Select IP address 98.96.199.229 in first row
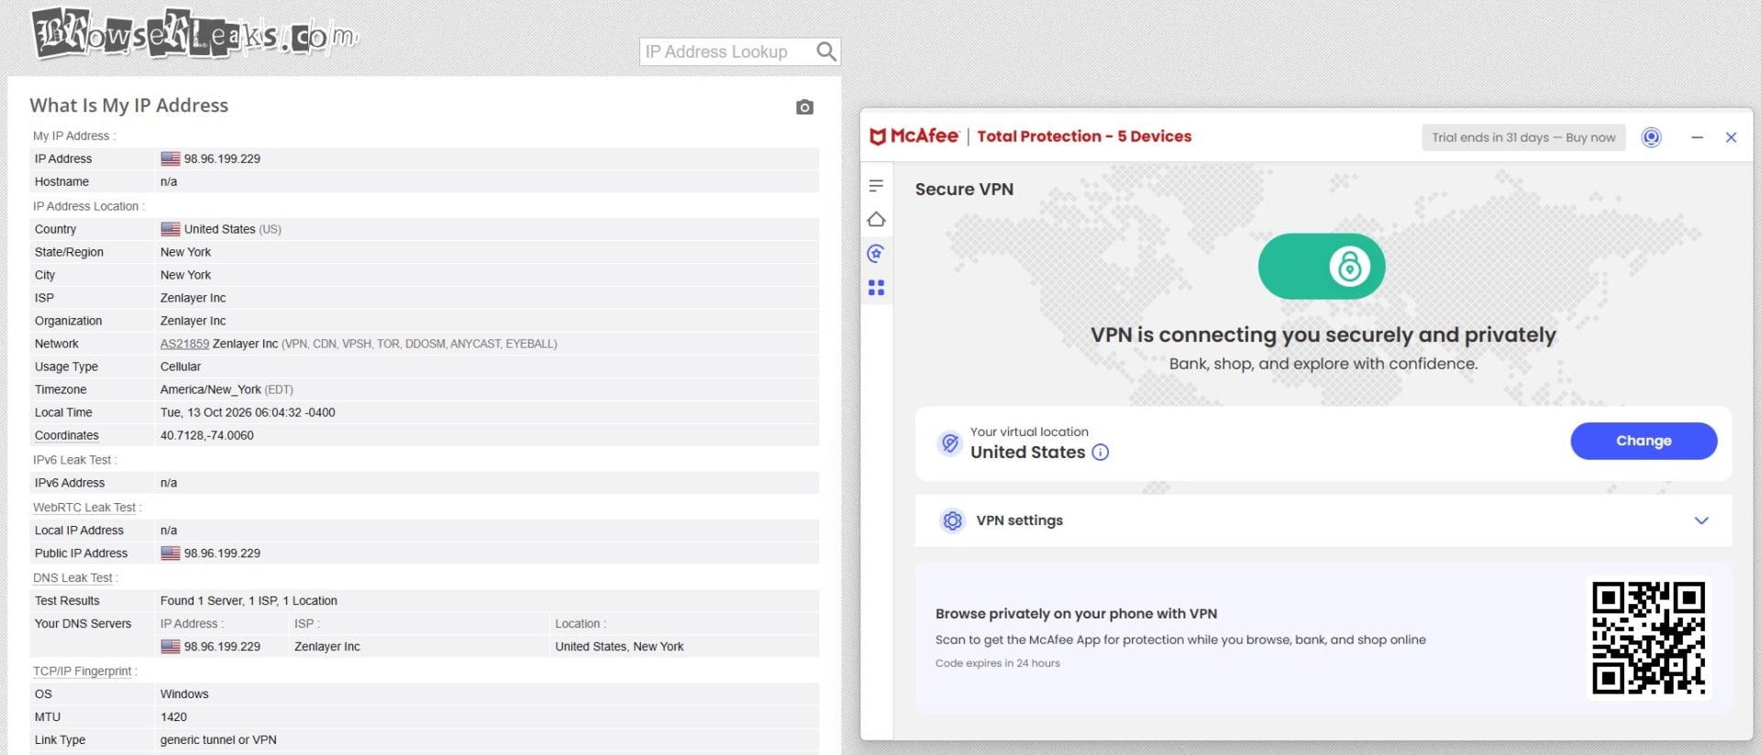 pyautogui.click(x=222, y=159)
